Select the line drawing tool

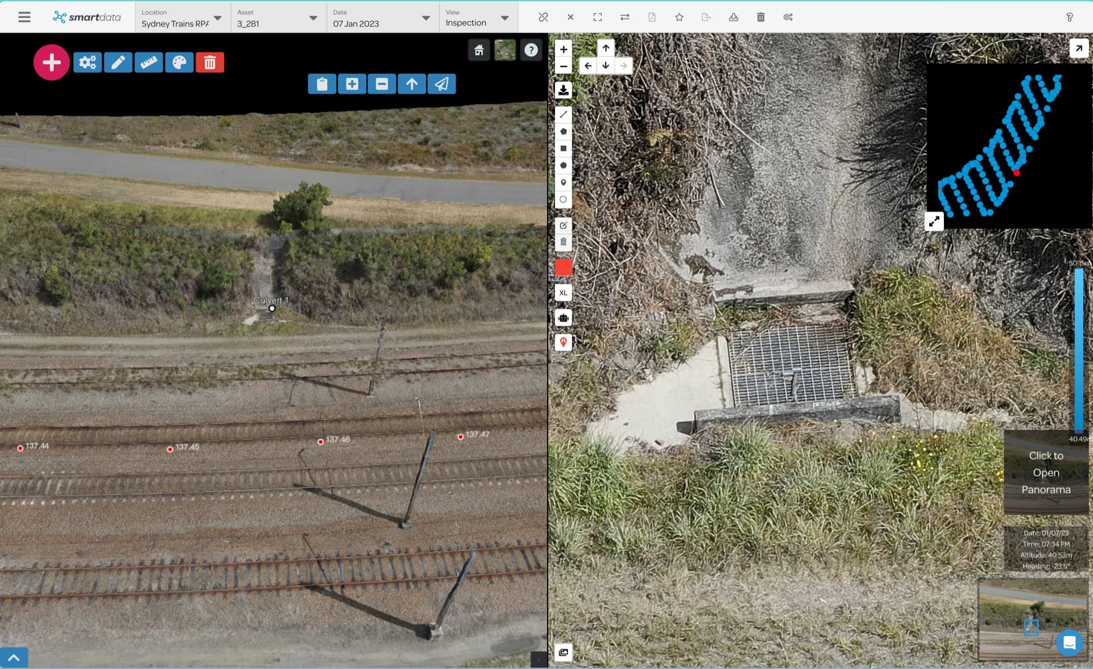564,114
